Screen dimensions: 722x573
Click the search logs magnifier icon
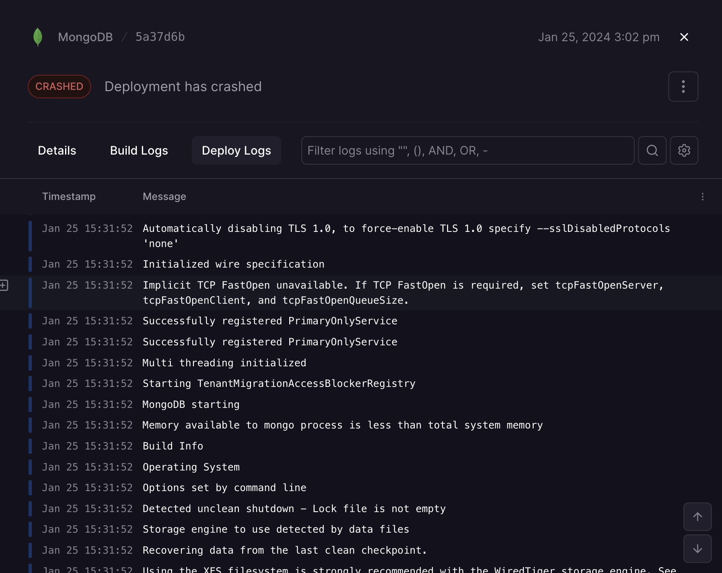[x=652, y=150]
